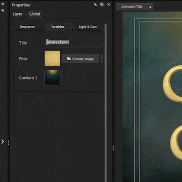Switch to the Layer tab

pos(18,14)
